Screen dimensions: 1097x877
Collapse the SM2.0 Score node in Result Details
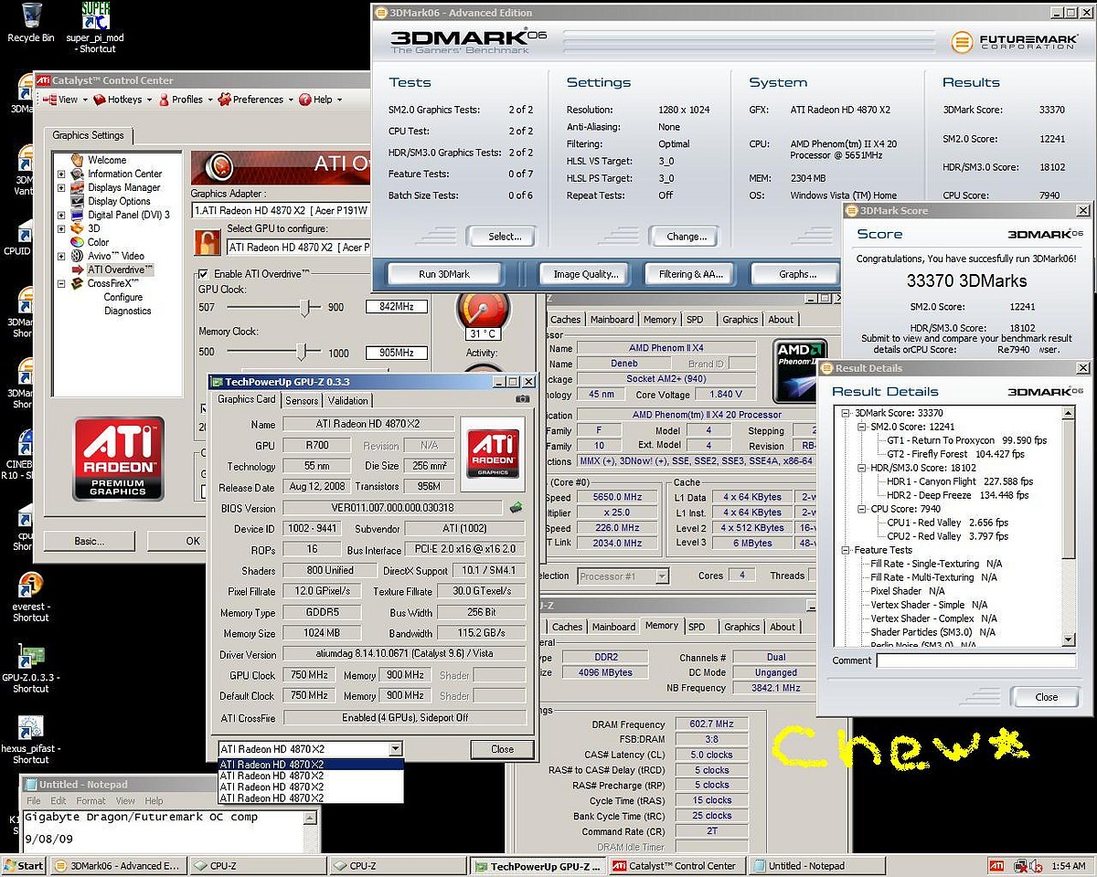[861, 427]
